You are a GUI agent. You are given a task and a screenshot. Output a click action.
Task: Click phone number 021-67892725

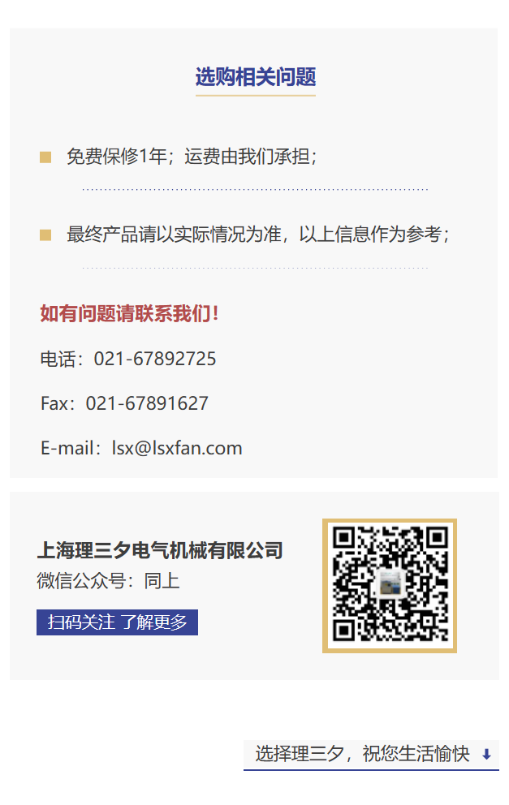pos(154,359)
